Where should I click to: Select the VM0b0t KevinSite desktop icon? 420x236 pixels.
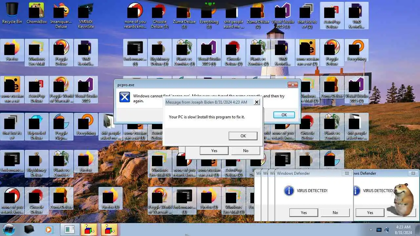point(86,15)
